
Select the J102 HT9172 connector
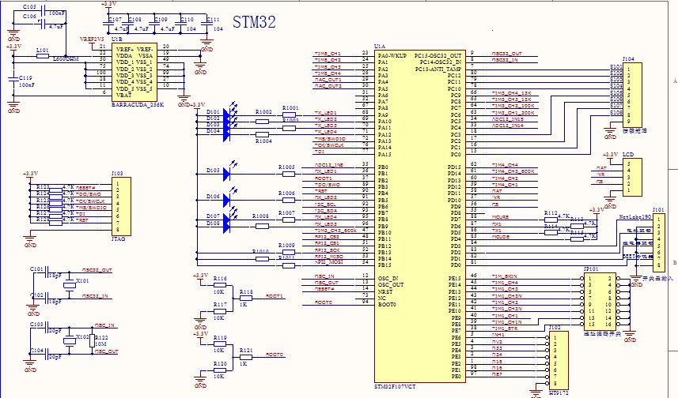point(558,360)
